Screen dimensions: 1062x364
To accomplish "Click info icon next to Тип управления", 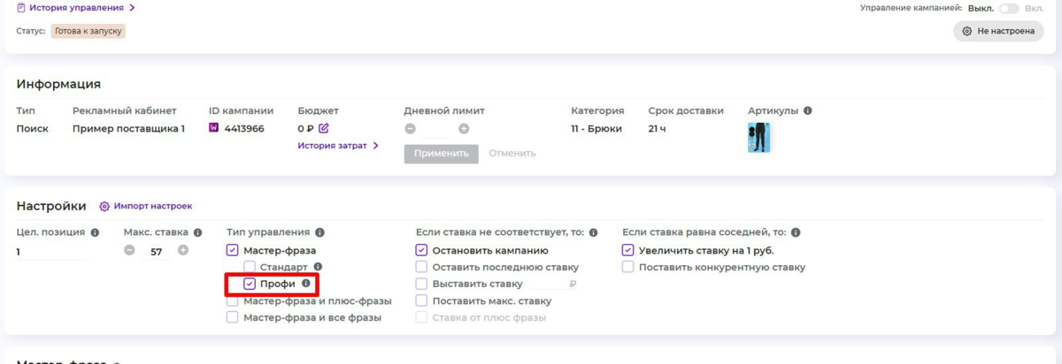I will click(319, 232).
